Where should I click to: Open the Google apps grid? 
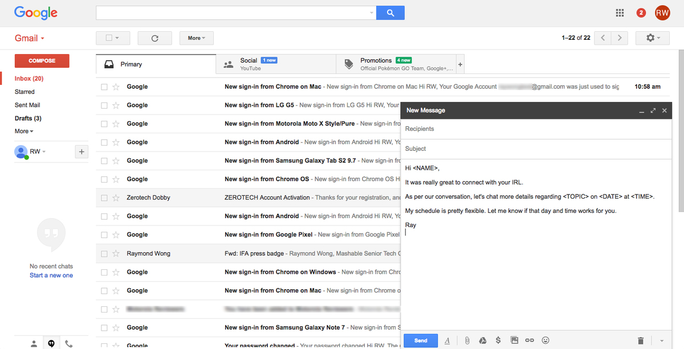[x=620, y=13]
